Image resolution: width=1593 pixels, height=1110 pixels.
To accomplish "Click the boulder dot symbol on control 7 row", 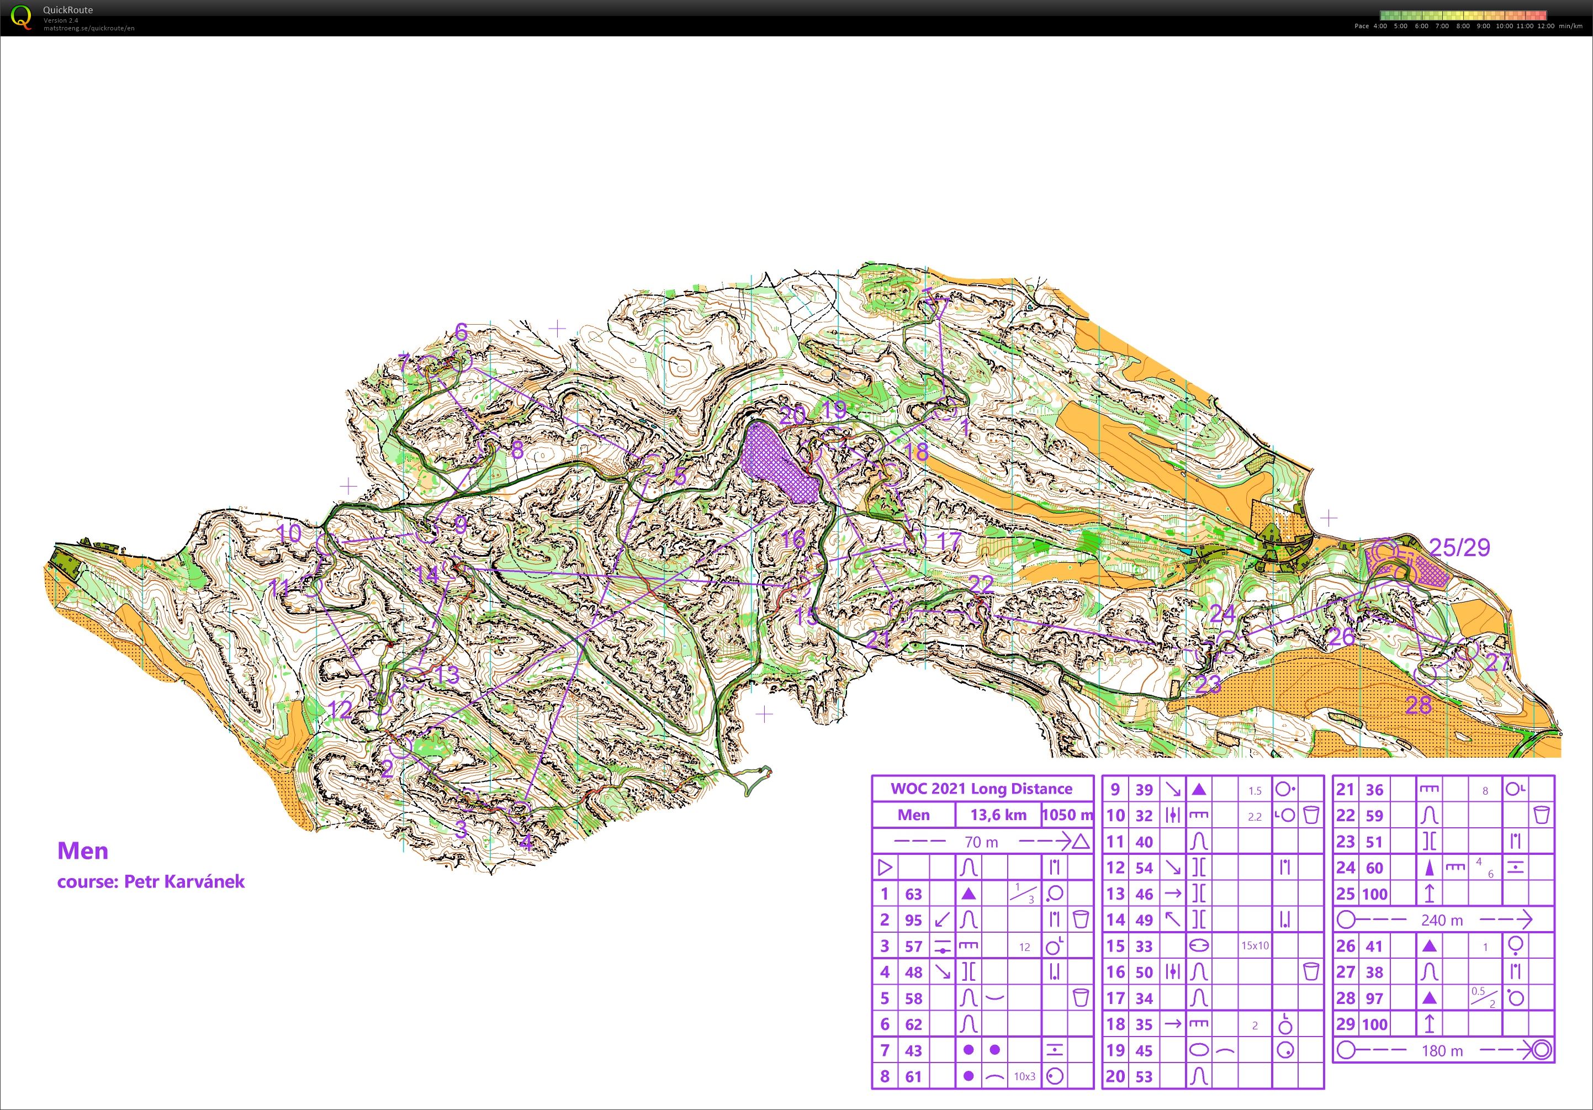I will [969, 1050].
